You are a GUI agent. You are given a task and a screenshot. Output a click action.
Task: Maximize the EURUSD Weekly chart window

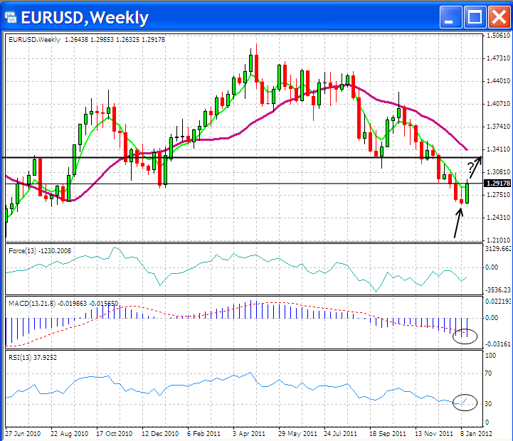[x=475, y=16]
